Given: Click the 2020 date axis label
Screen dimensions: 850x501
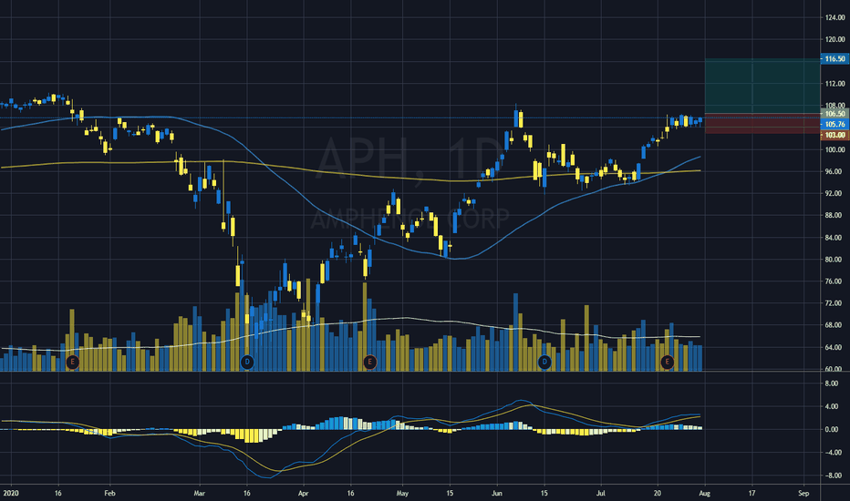Looking at the screenshot, I should (11, 494).
